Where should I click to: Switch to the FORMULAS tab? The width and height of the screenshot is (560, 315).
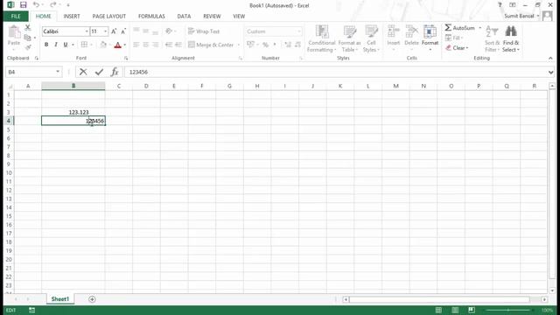(x=151, y=17)
